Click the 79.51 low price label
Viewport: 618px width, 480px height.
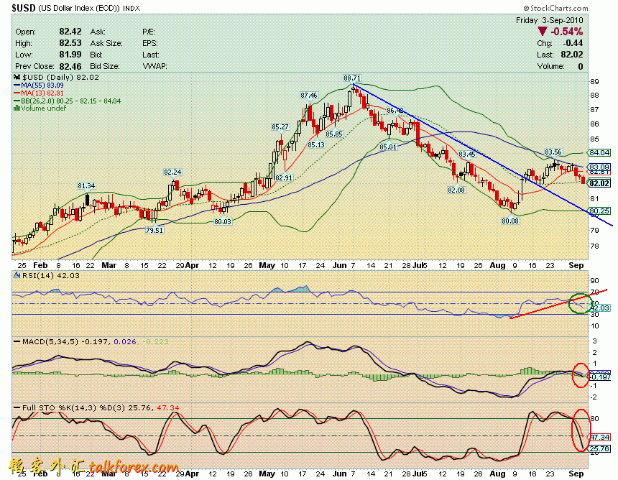154,230
